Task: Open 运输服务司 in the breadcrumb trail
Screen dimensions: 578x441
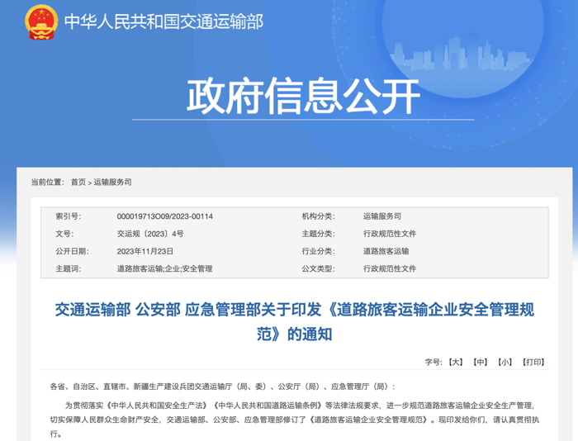Action: pos(112,182)
